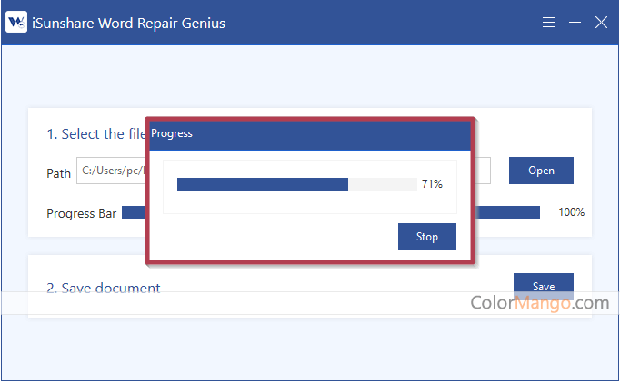Click the Save button
This screenshot has width=620, height=382.
tap(543, 286)
